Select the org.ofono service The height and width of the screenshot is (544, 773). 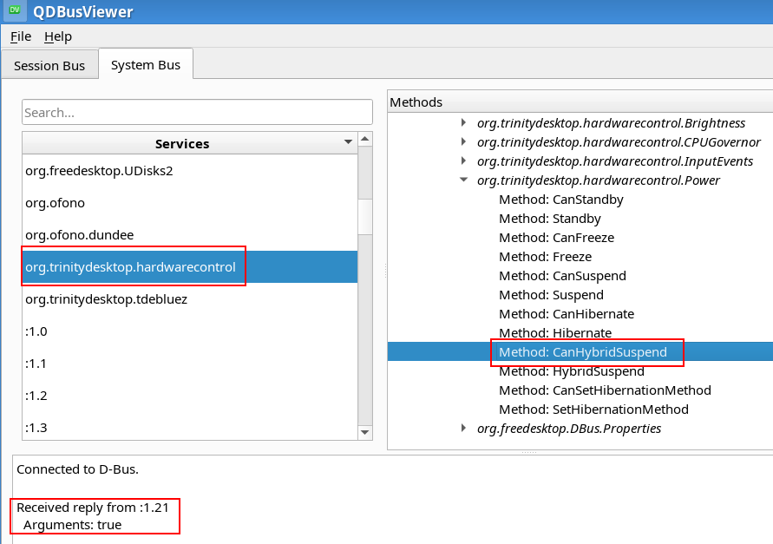190,203
